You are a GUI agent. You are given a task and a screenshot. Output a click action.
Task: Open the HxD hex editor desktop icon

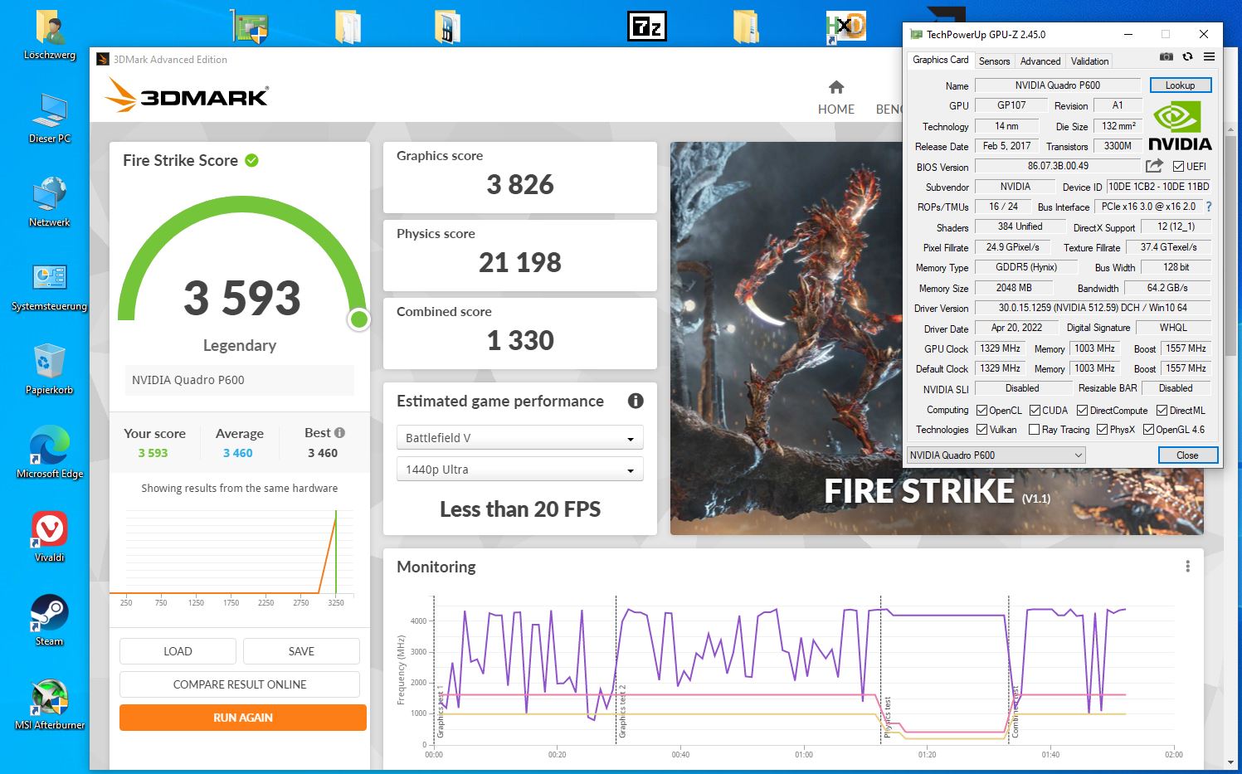point(845,27)
